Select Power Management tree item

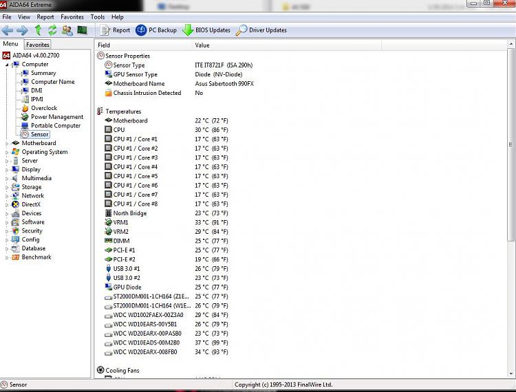coord(57,117)
